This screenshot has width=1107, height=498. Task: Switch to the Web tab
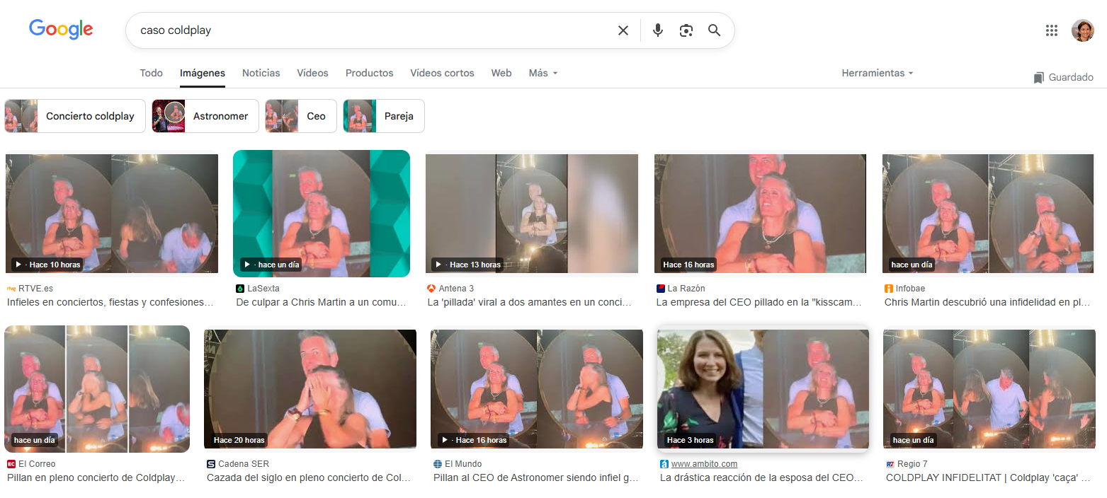(x=501, y=73)
